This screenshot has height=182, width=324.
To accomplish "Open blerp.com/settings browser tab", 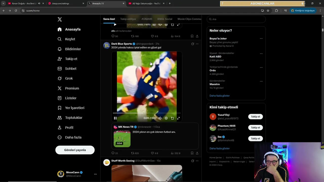I will [66, 4].
